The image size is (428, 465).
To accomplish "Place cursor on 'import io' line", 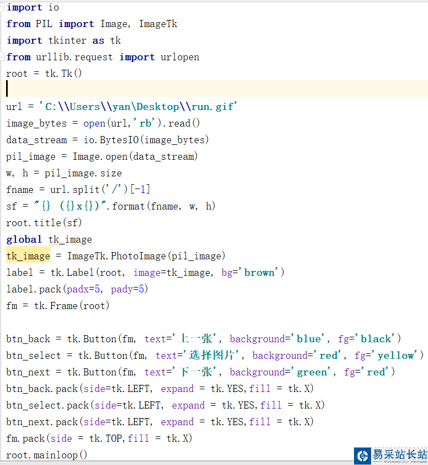I will pos(33,7).
